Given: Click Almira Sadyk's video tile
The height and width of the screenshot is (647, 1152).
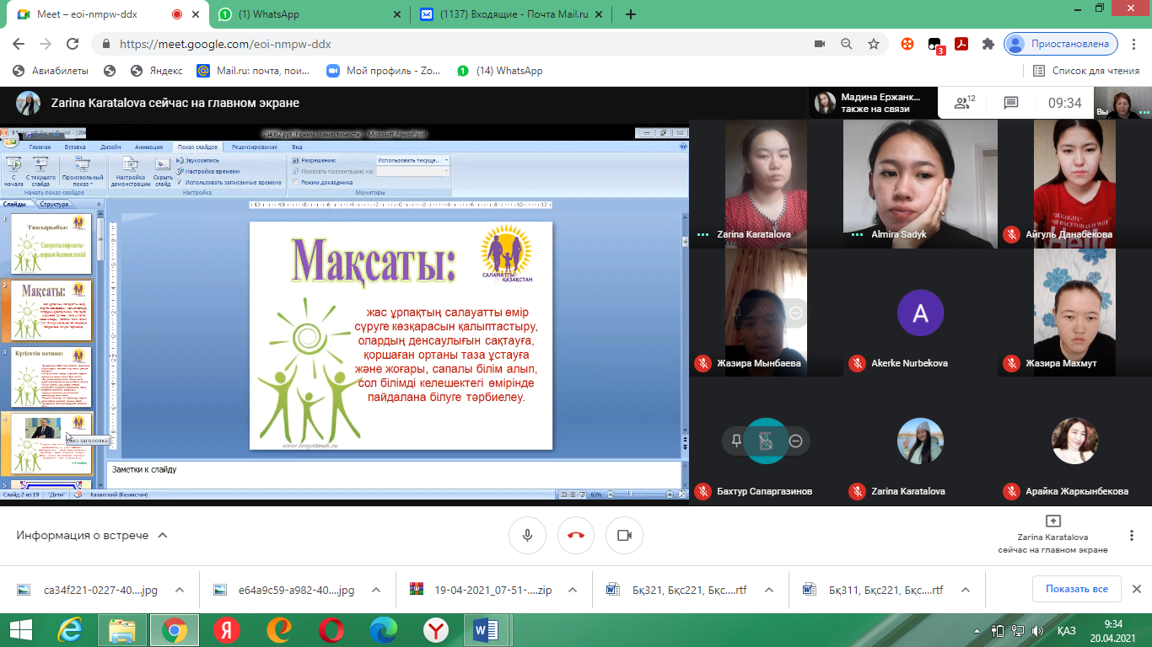Looking at the screenshot, I should coord(920,184).
